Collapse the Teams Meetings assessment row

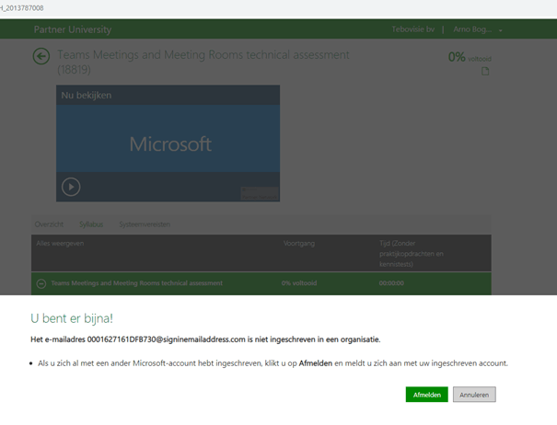coord(41,283)
